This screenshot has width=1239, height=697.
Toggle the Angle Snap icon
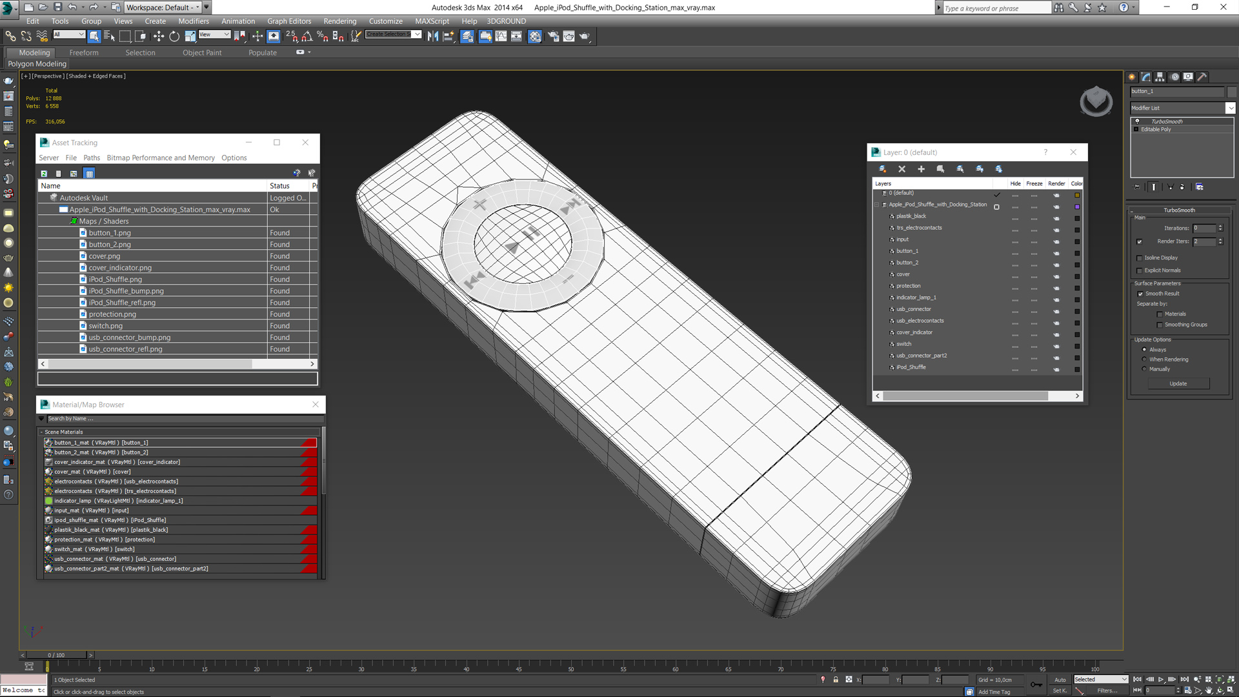307,36
